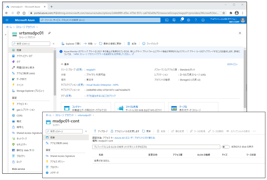Open container toolbar more options ellipsis

(254, 131)
